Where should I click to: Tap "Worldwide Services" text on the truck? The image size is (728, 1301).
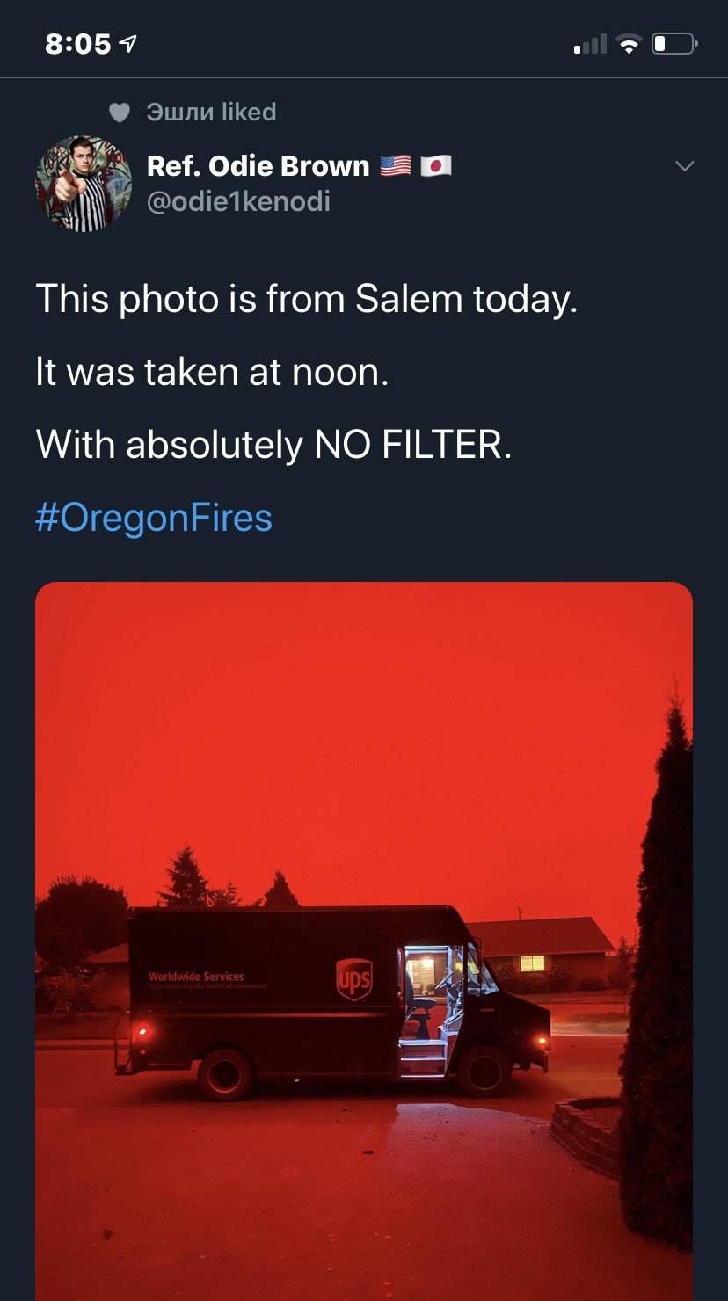click(196, 977)
